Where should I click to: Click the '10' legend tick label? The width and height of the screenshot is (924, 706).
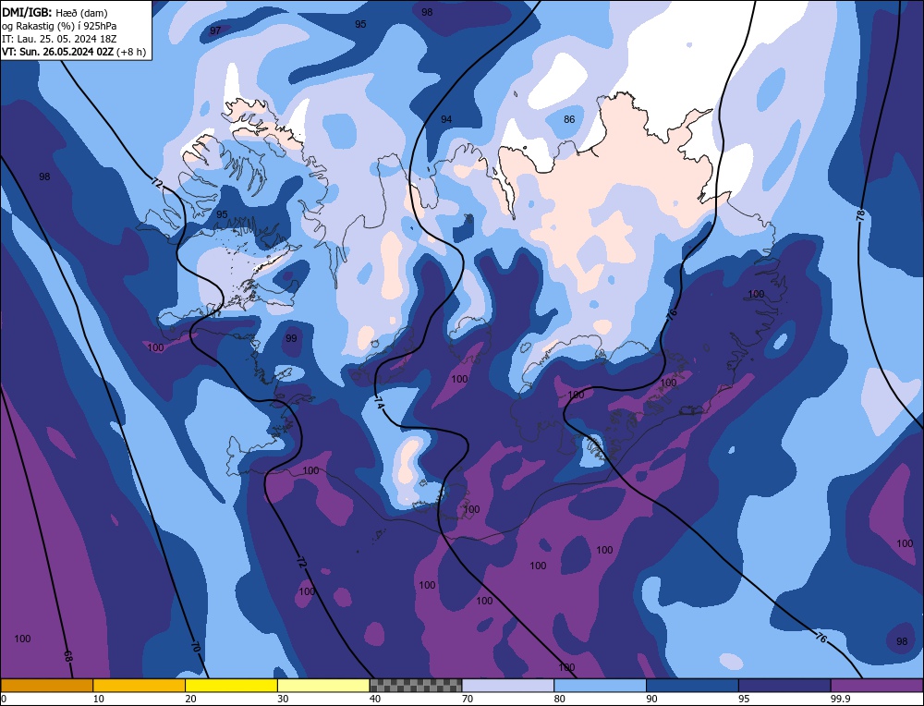99,699
